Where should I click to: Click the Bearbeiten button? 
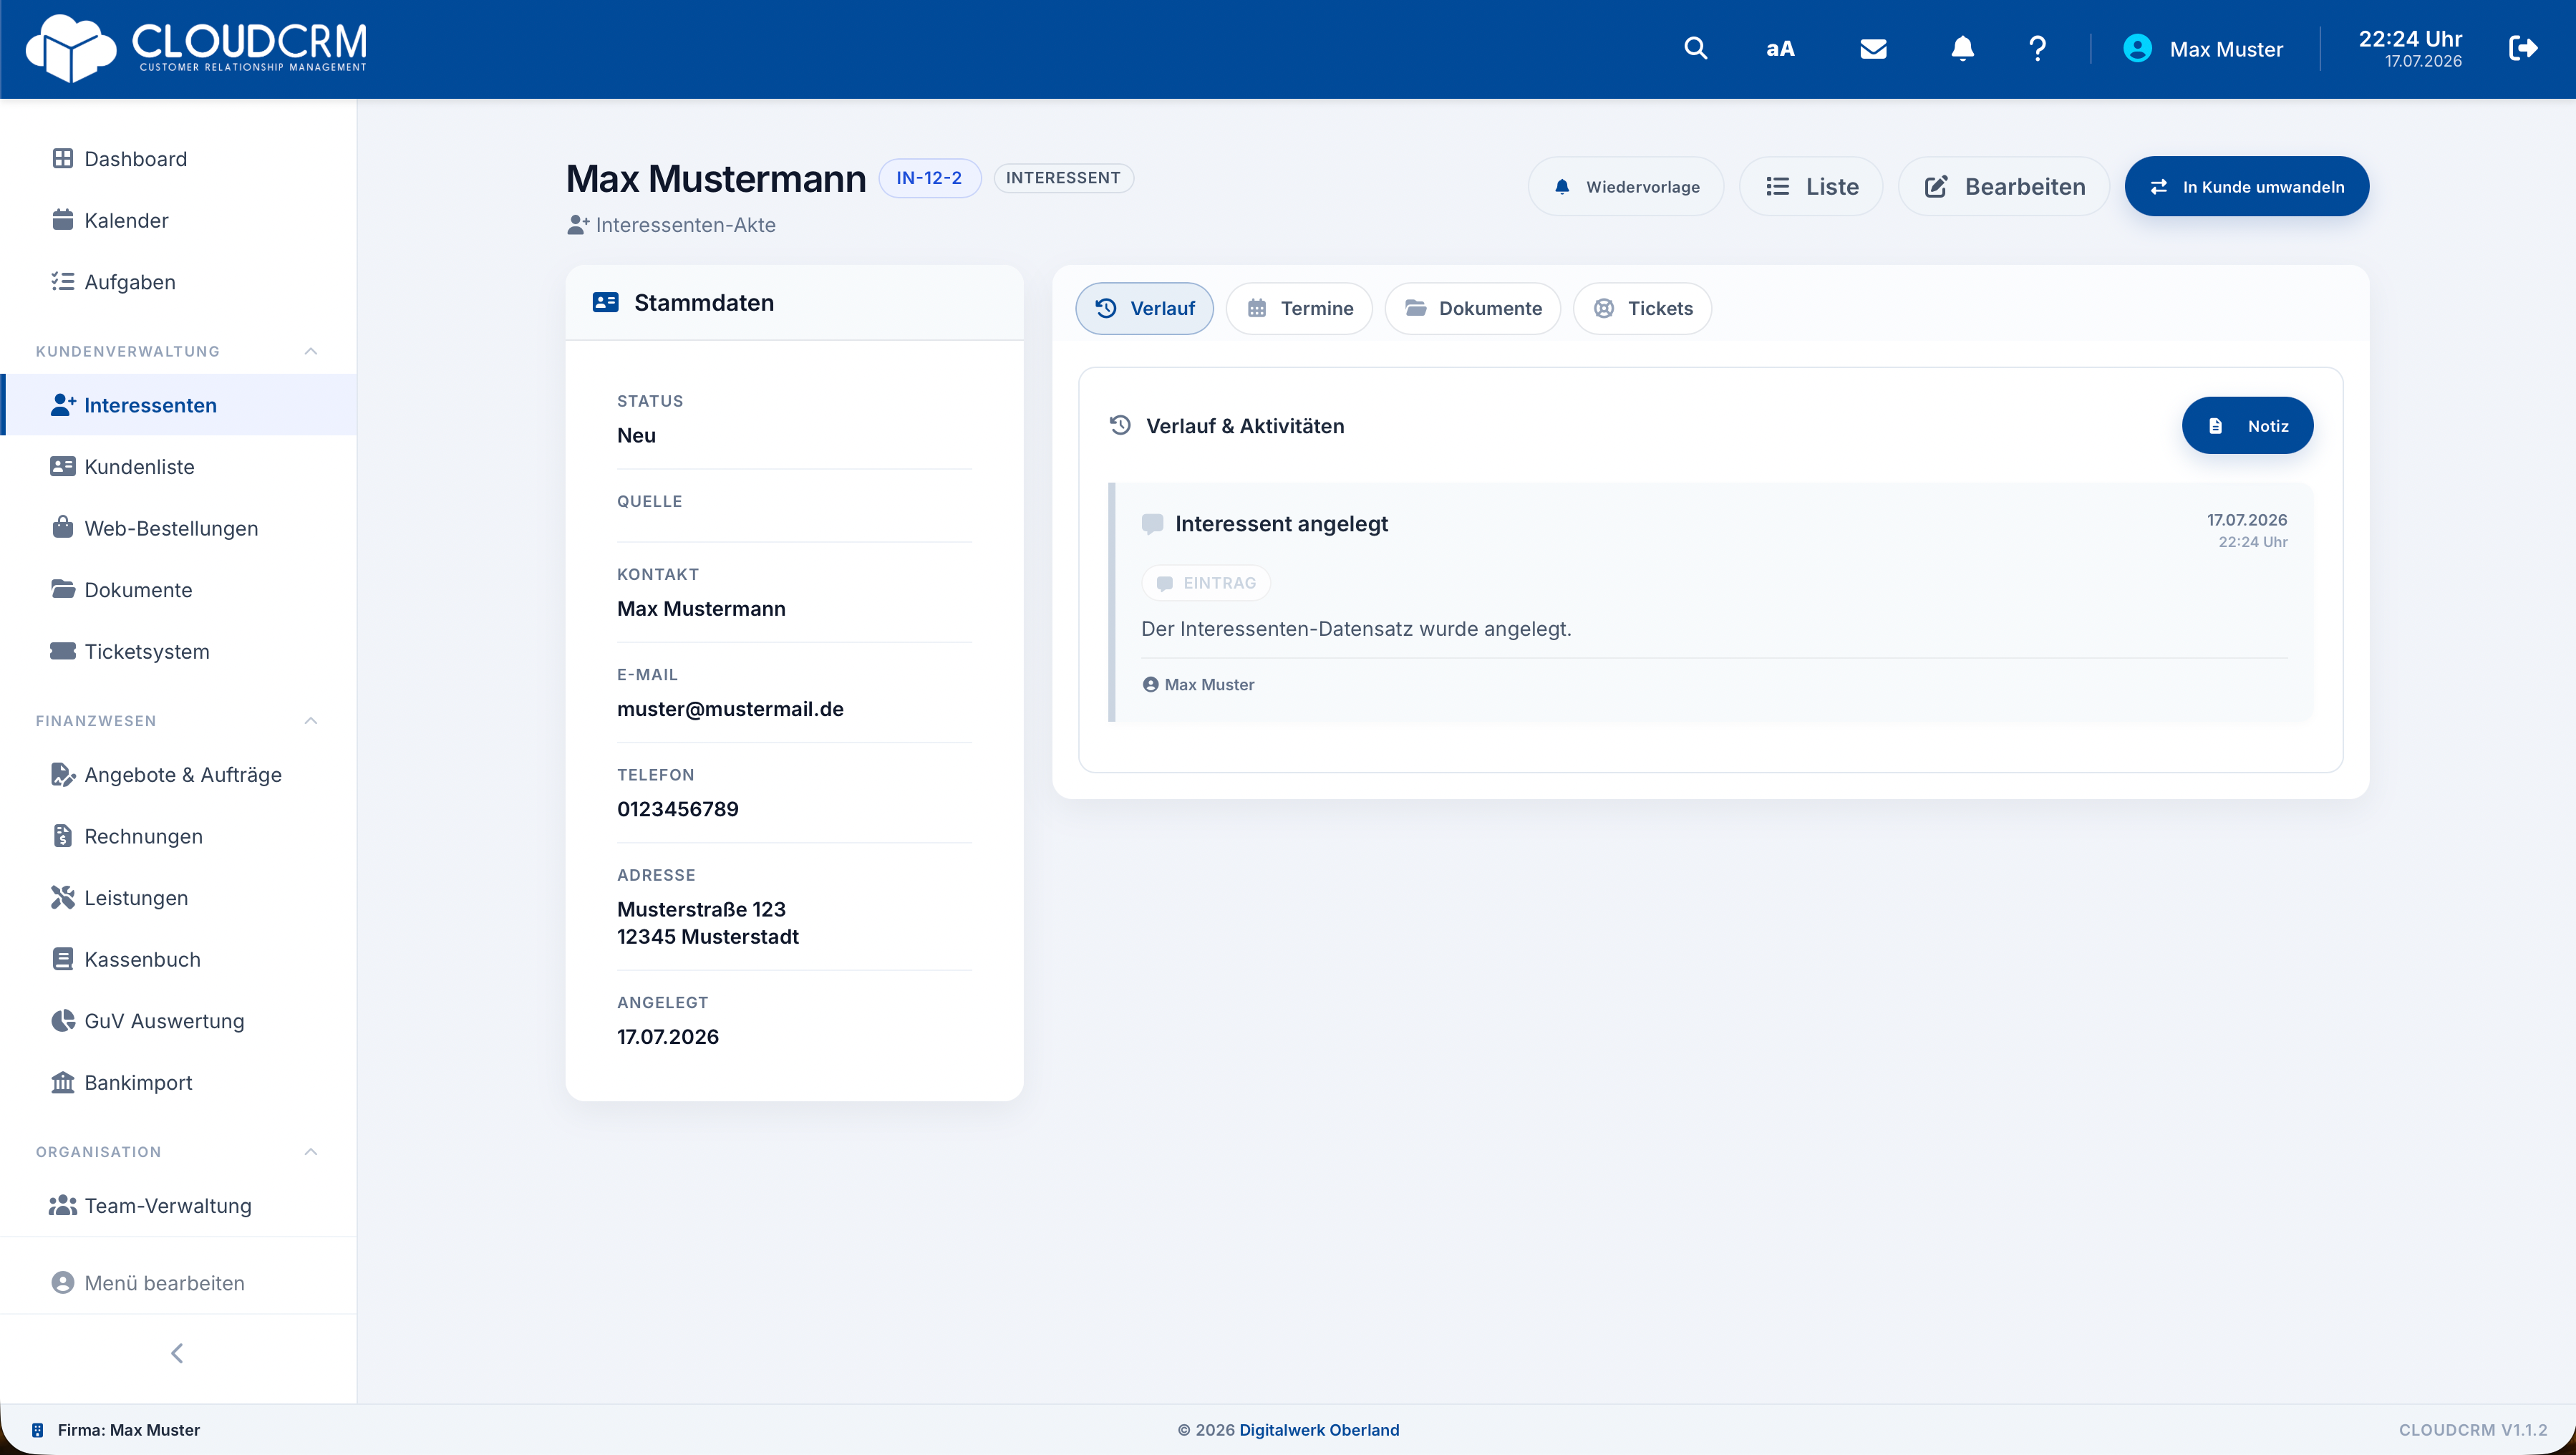click(x=2004, y=186)
